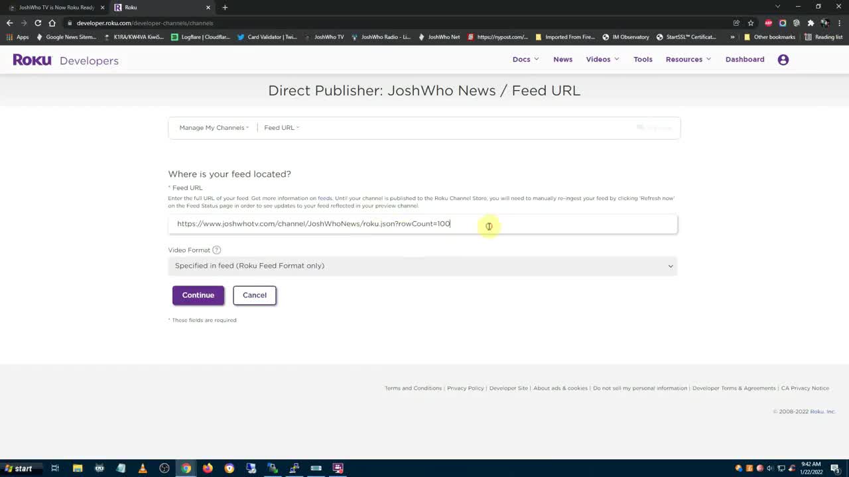Bookmark this page with star icon
Screen dimensions: 849x477
coord(750,23)
